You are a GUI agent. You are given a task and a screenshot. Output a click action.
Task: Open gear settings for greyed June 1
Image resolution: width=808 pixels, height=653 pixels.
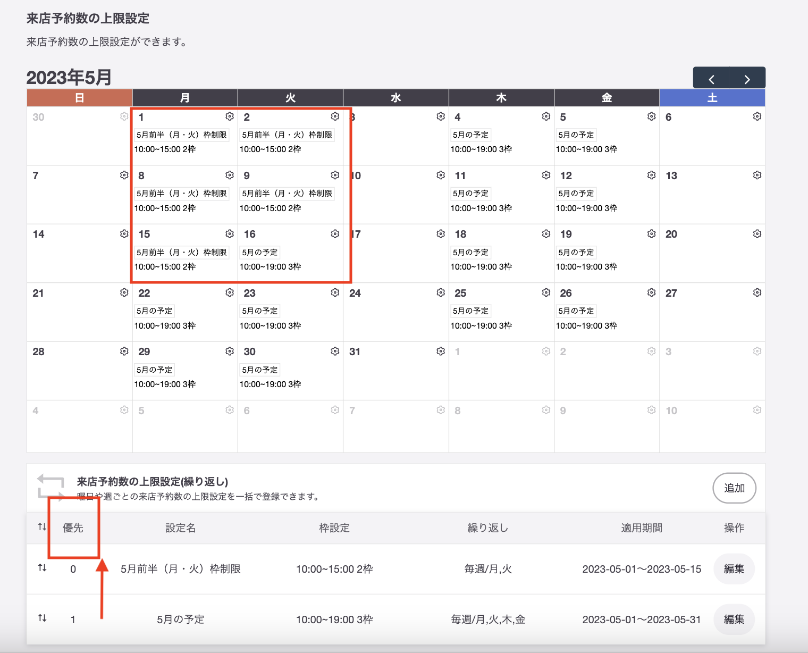[x=546, y=351]
